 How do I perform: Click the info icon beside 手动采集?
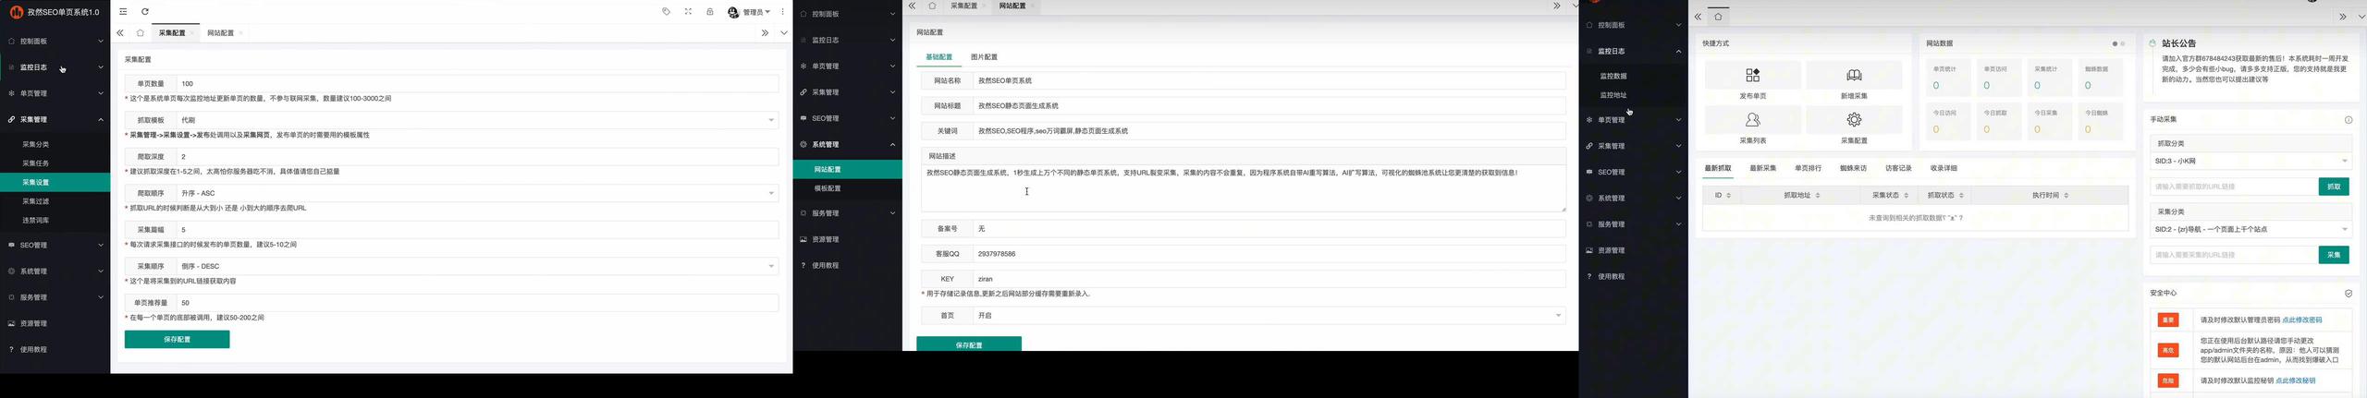[2349, 120]
